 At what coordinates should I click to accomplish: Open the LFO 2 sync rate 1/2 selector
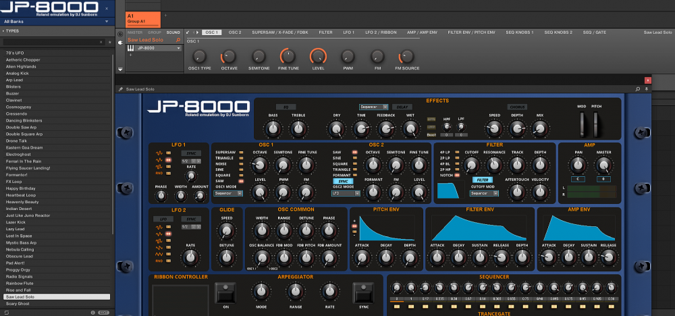pyautogui.click(x=191, y=226)
